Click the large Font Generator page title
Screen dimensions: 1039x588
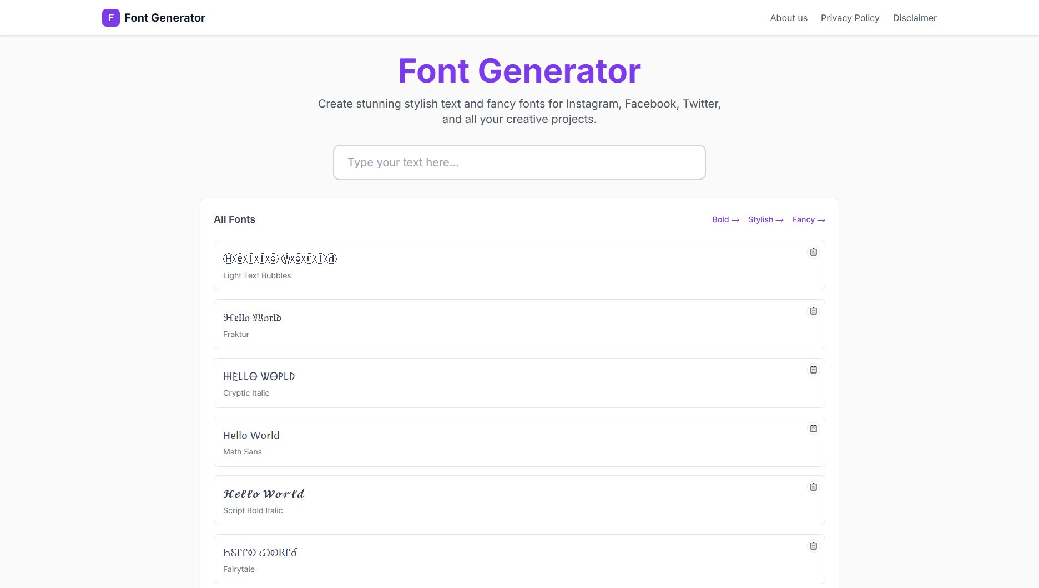tap(519, 71)
